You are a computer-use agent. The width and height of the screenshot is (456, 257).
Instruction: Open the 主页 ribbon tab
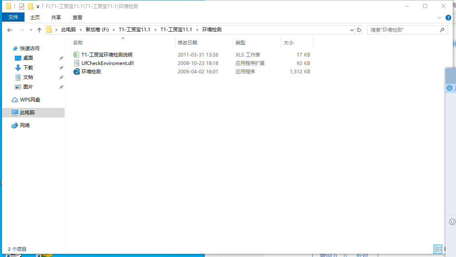pos(35,17)
